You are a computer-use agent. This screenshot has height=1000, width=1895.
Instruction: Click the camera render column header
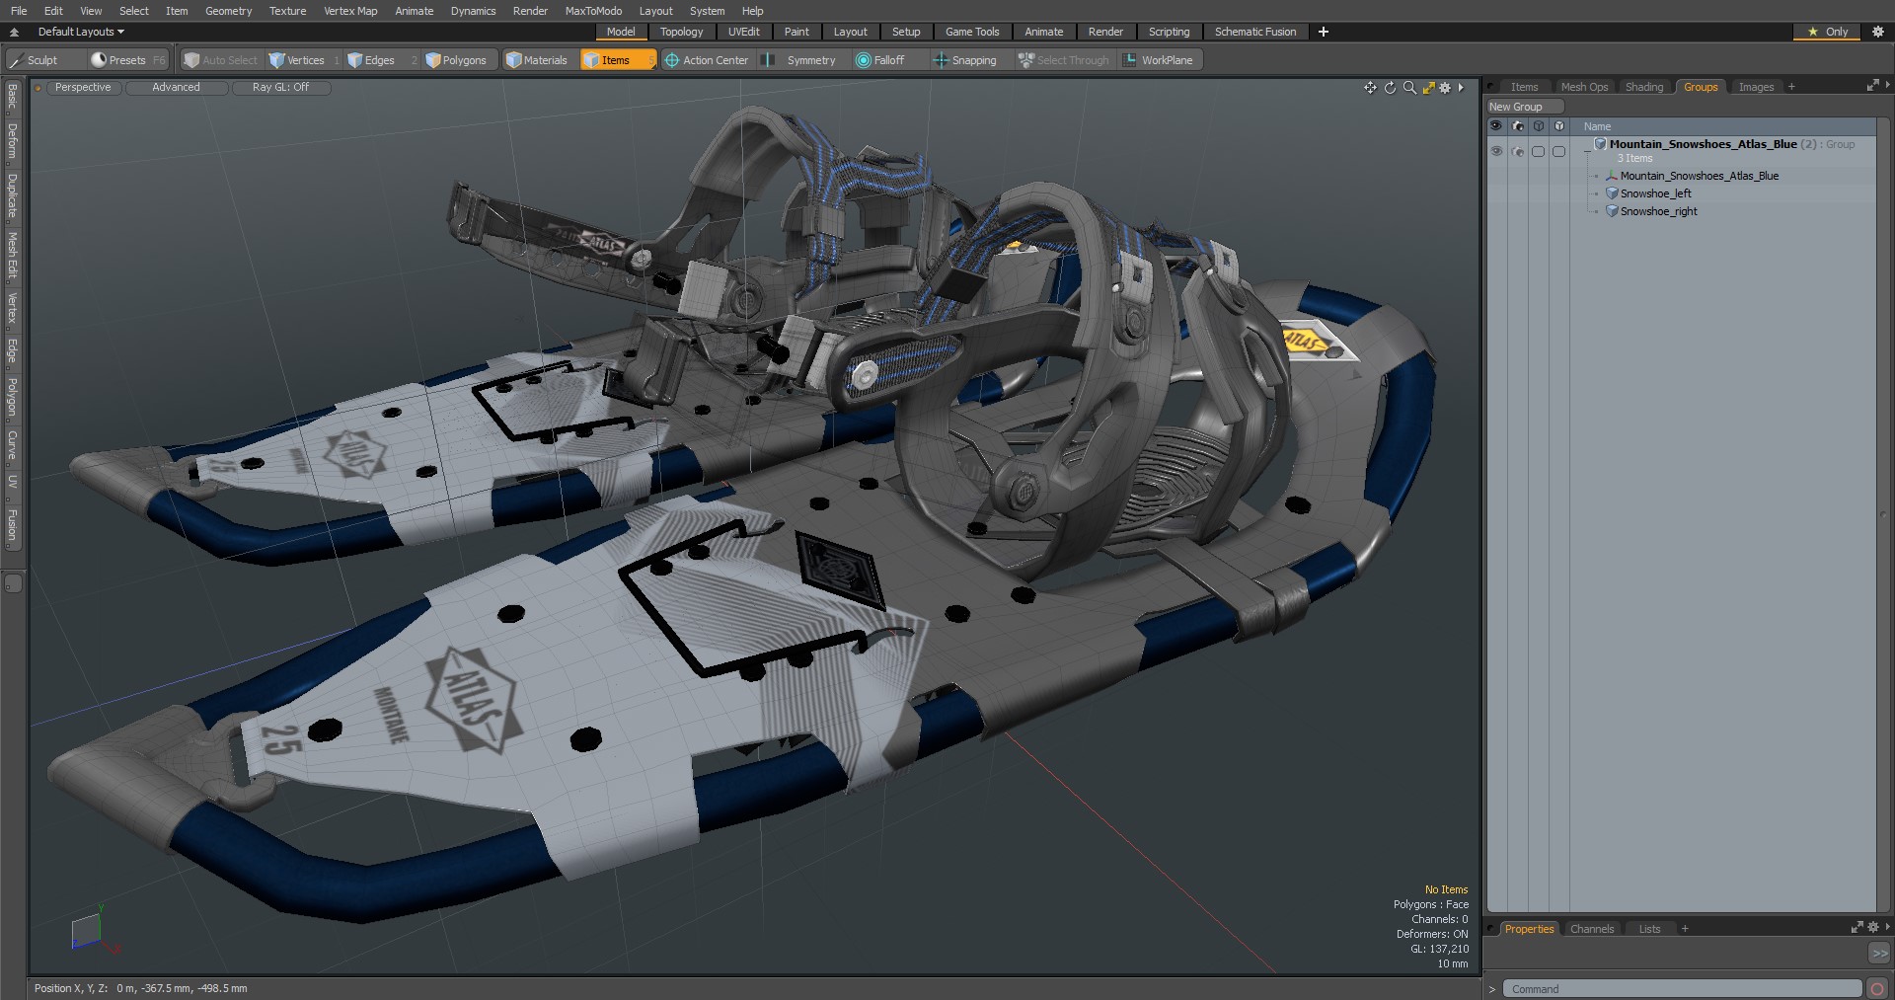1518,126
